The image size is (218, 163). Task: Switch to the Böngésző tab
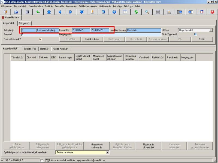click(x=24, y=23)
